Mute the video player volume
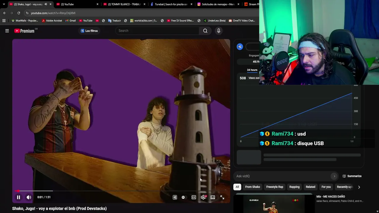Image resolution: width=379 pixels, height=213 pixels. point(29,197)
